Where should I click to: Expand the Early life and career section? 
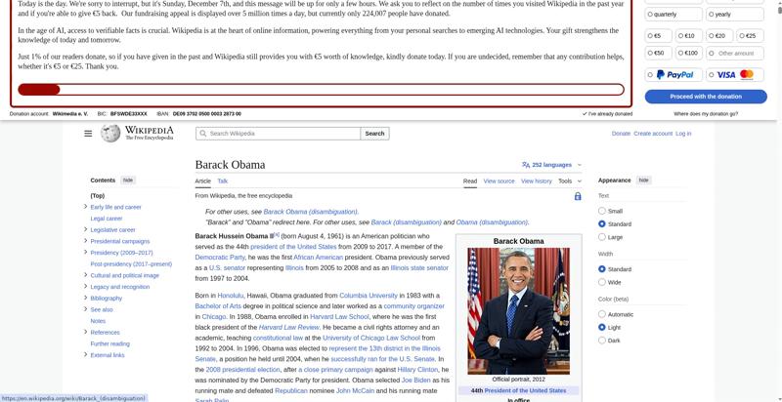pos(85,207)
